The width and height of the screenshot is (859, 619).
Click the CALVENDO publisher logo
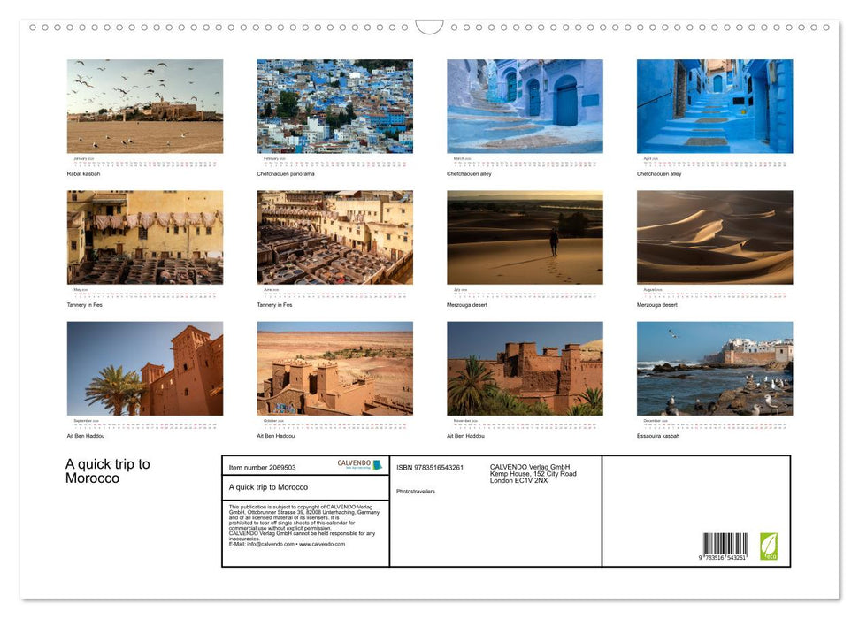[x=353, y=462]
